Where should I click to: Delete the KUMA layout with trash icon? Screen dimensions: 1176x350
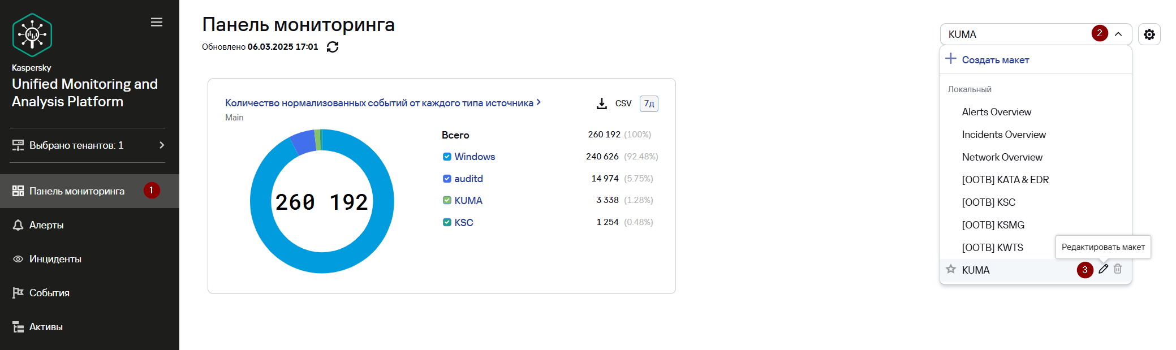(x=1118, y=269)
